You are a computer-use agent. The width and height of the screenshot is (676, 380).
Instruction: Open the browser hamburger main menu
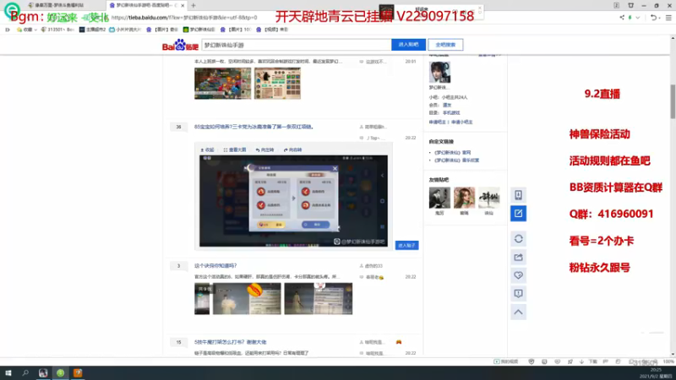(668, 18)
